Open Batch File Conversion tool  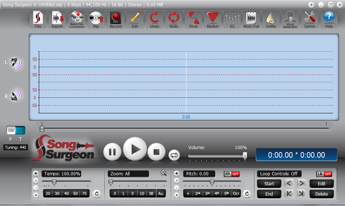77,20
